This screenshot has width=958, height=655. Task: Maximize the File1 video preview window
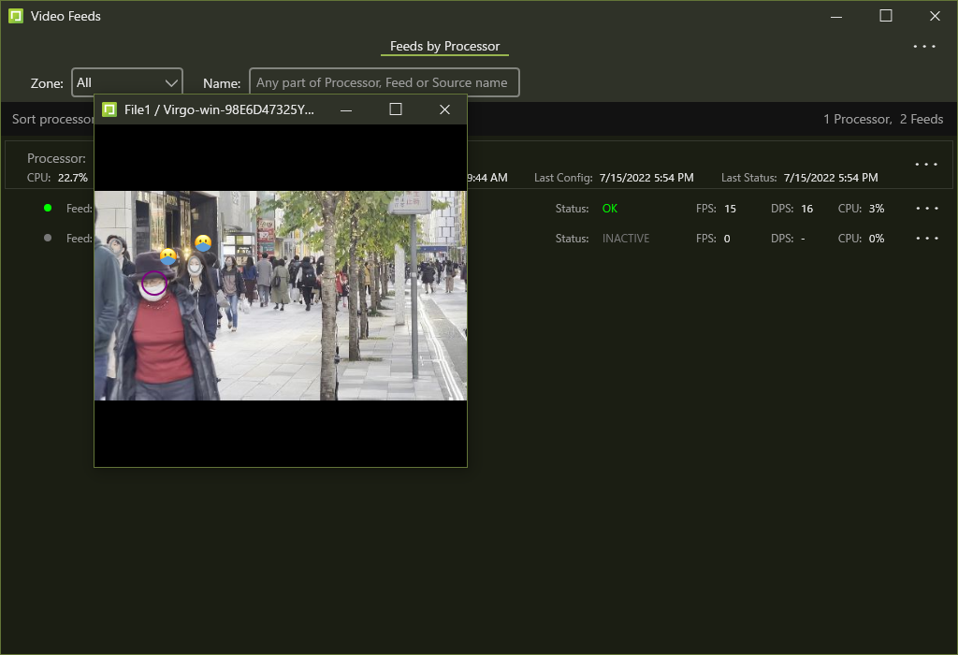(396, 109)
